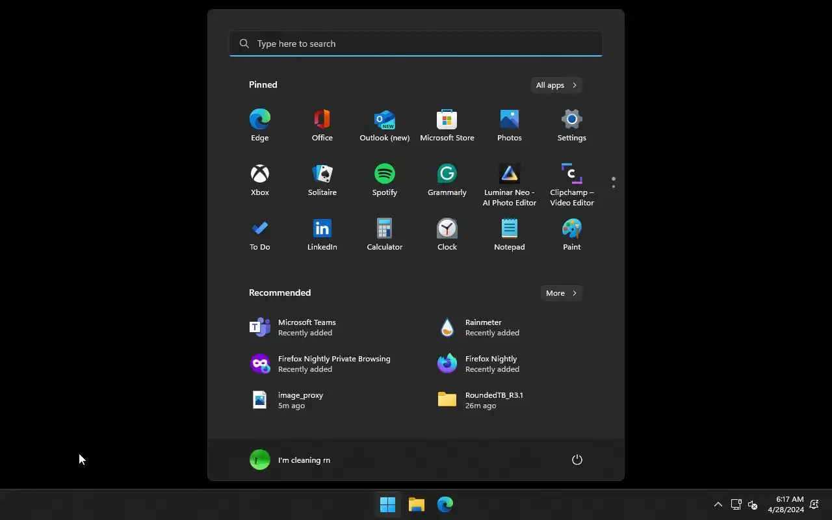Click the Start button on taskbar
832x520 pixels.
[x=388, y=504]
